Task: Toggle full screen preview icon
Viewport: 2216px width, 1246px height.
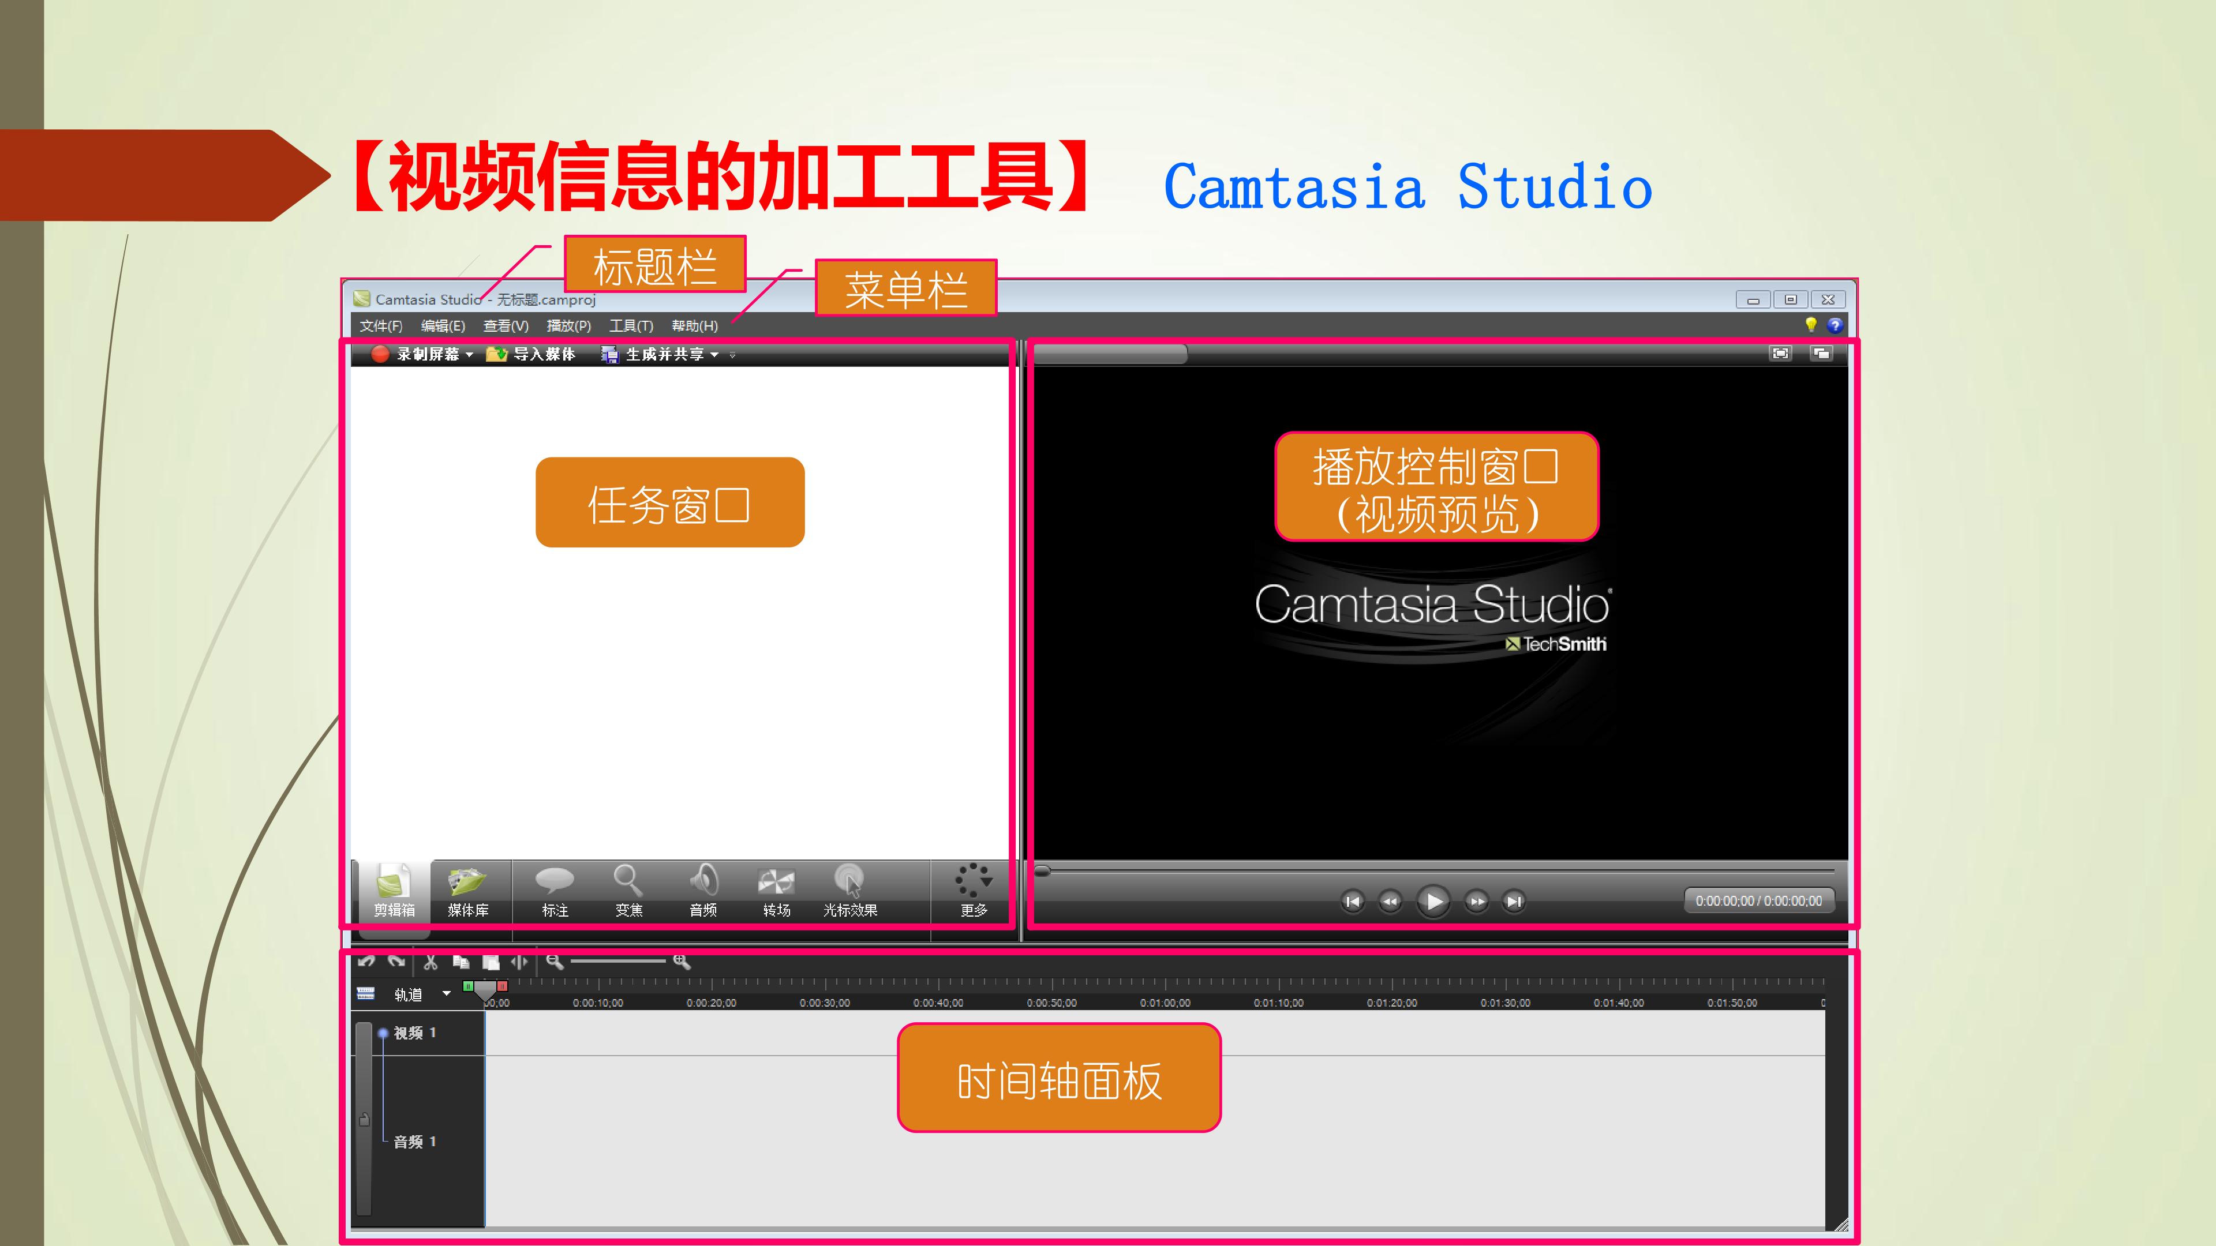Action: click(1781, 354)
